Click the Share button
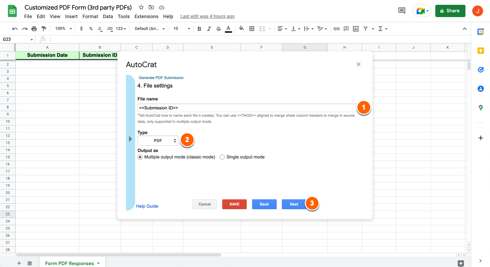490x267 pixels. pyautogui.click(x=450, y=11)
